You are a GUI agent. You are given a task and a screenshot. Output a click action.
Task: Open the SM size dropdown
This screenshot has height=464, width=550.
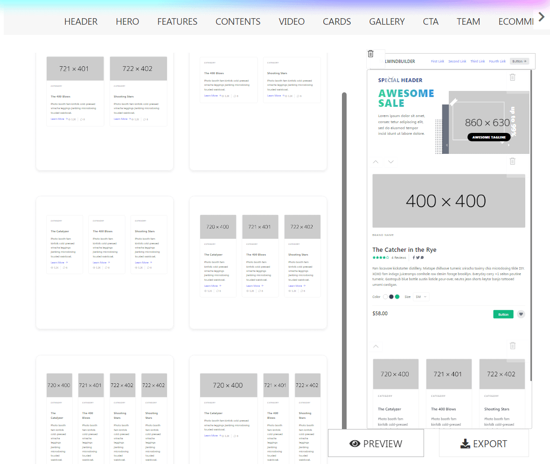coord(421,297)
